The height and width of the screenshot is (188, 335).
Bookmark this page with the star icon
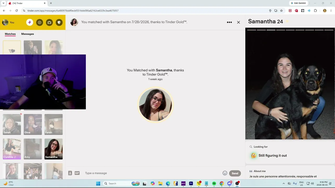(281, 11)
